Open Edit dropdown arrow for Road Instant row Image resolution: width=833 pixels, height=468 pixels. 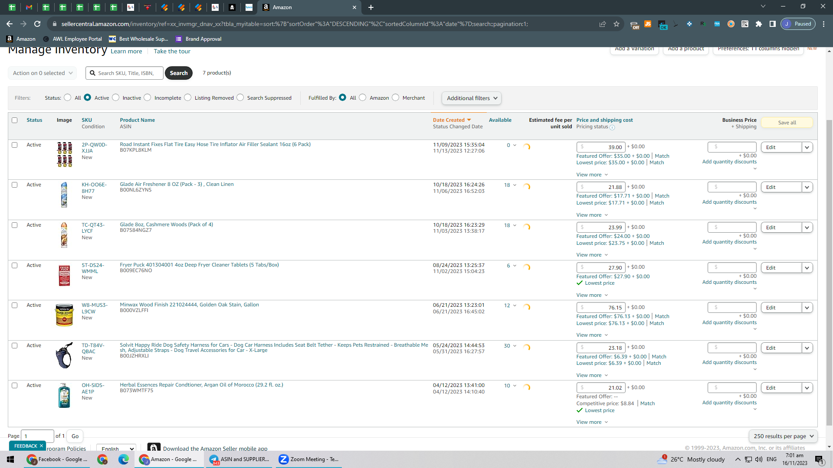point(807,147)
